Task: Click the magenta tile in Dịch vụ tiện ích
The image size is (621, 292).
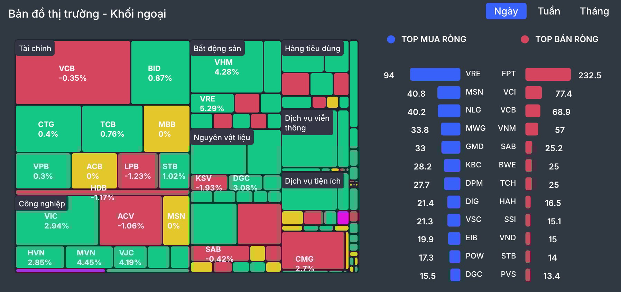Action: (x=343, y=218)
